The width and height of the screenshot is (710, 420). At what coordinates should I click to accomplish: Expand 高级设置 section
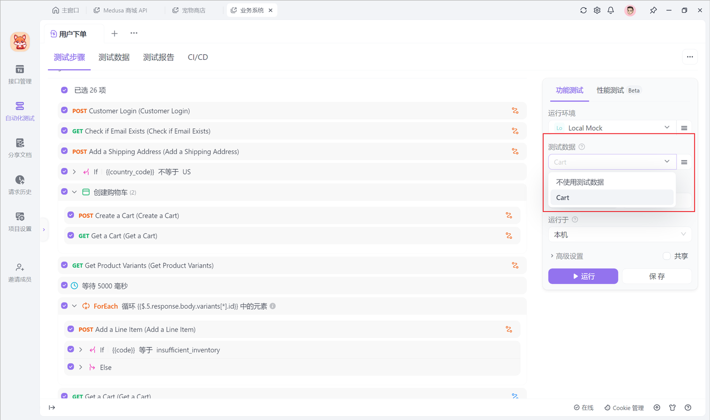pos(566,256)
